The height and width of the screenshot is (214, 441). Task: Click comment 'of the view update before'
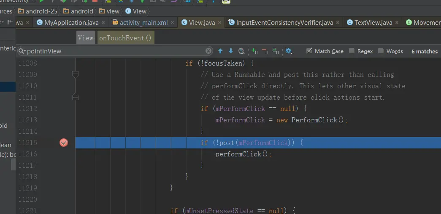pyautogui.click(x=292, y=97)
